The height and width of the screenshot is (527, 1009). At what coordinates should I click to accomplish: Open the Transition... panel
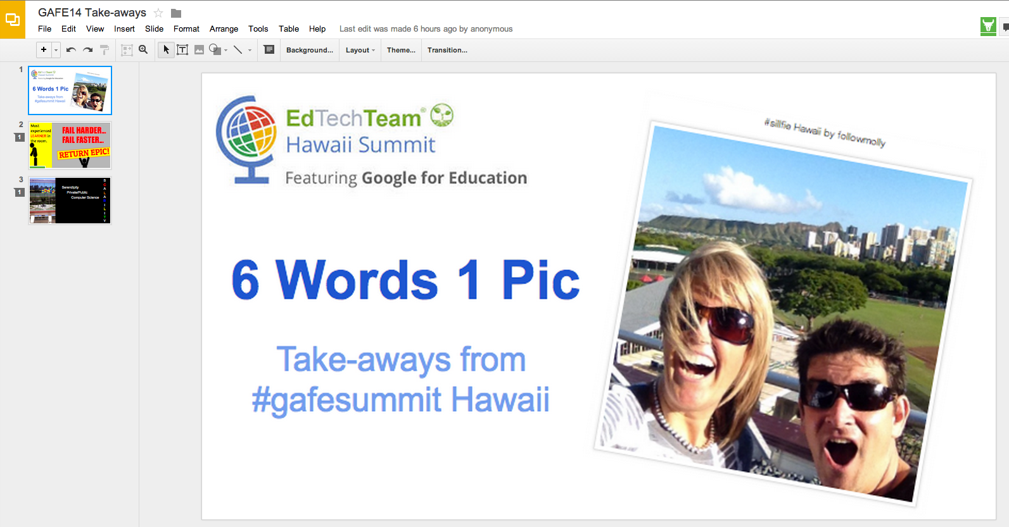click(x=447, y=50)
